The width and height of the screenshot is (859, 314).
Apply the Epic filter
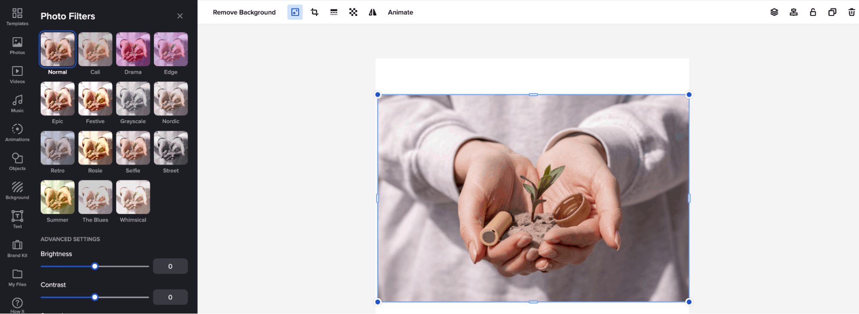(58, 99)
